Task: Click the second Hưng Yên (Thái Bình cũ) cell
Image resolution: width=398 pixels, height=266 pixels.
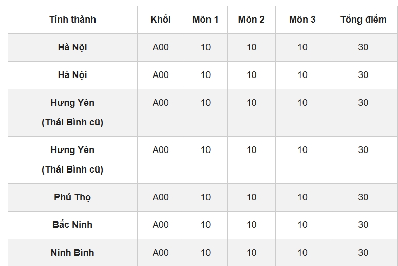Action: 72,160
